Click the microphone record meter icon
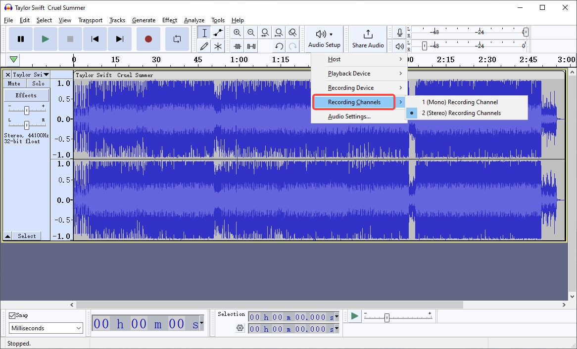 (399, 33)
